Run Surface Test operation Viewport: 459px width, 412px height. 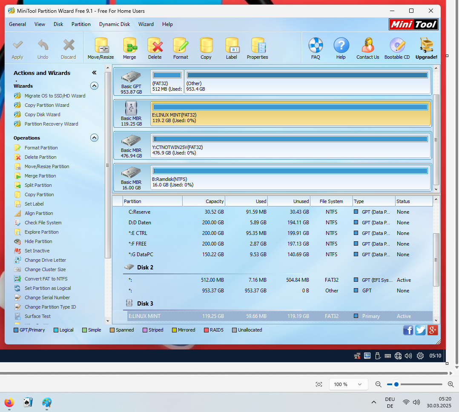(x=37, y=316)
